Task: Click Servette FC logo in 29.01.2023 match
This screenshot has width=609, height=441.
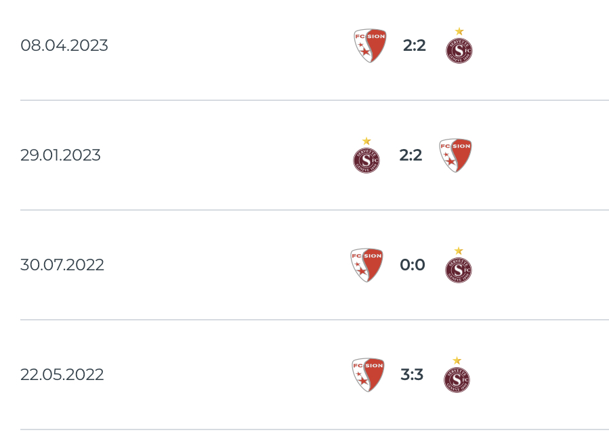Action: click(x=366, y=160)
